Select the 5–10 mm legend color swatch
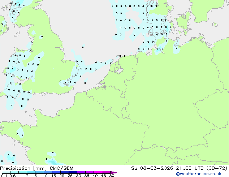Screen dimensions: 229x177 [x=39, y=172]
